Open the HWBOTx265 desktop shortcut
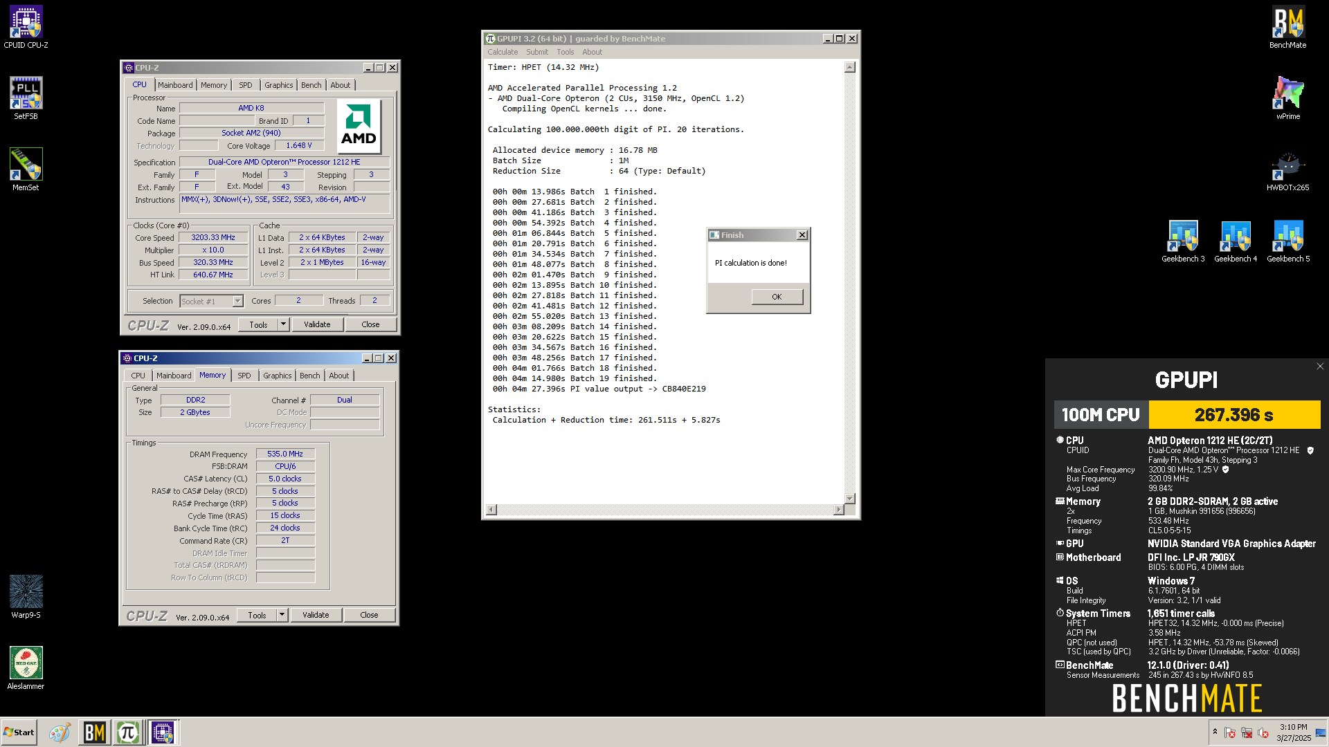This screenshot has height=747, width=1329. click(1287, 169)
